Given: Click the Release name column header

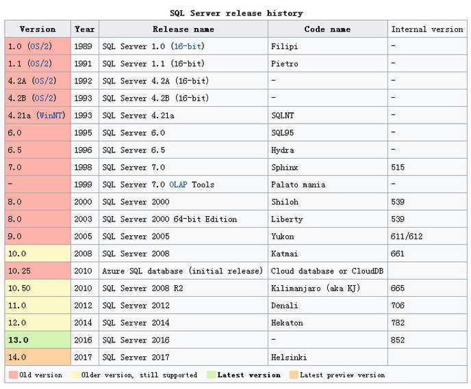Looking at the screenshot, I should click(183, 29).
